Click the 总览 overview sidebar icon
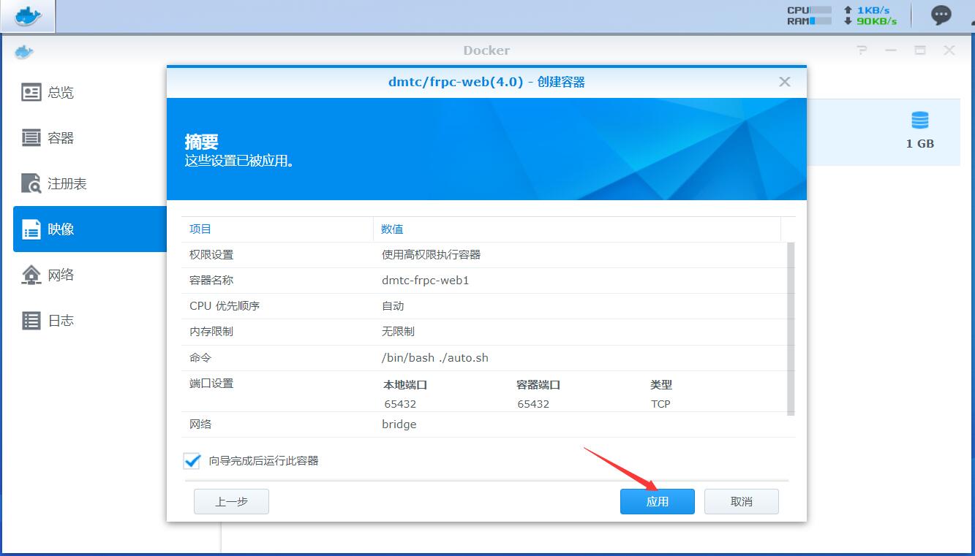975x556 pixels. point(31,92)
